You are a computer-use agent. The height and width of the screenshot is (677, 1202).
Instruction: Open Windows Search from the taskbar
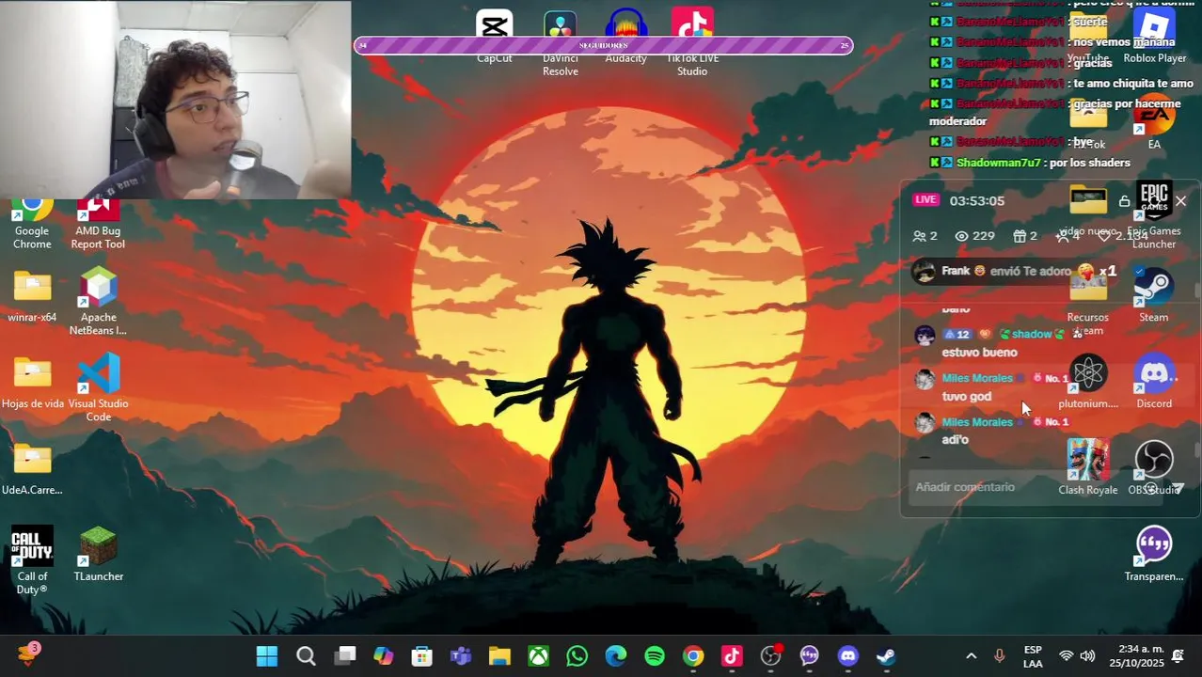point(306,656)
